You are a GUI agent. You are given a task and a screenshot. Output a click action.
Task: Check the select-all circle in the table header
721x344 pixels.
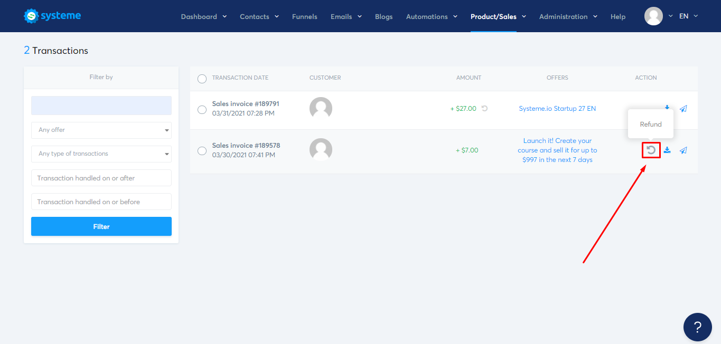(x=202, y=78)
